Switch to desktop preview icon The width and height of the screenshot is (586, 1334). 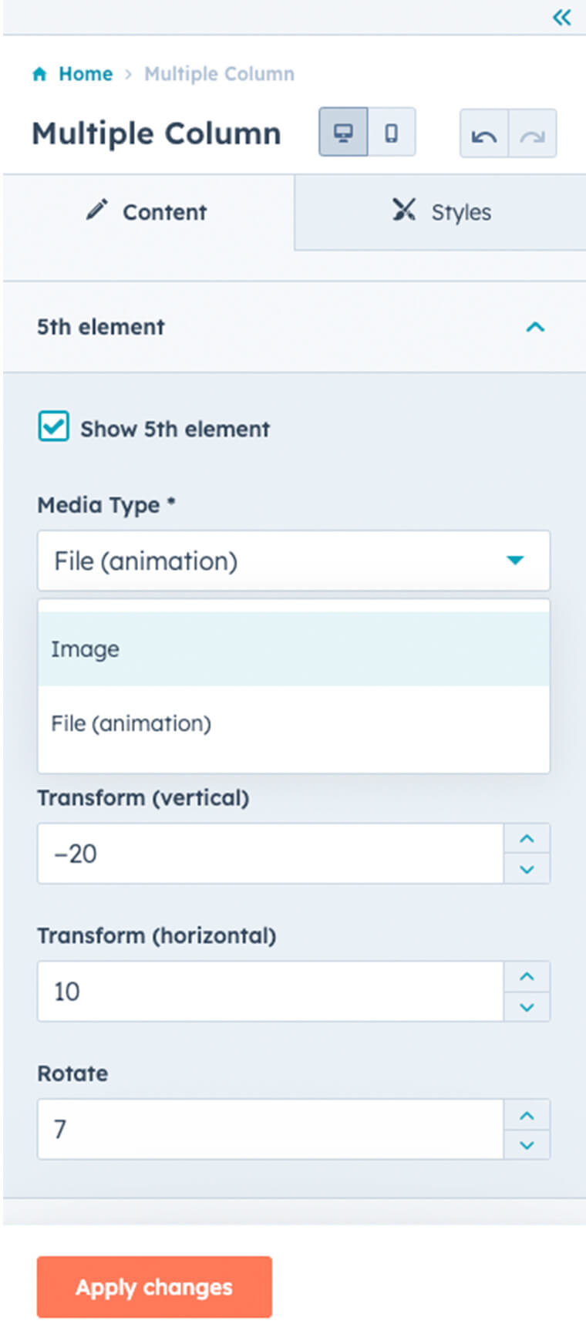(343, 133)
